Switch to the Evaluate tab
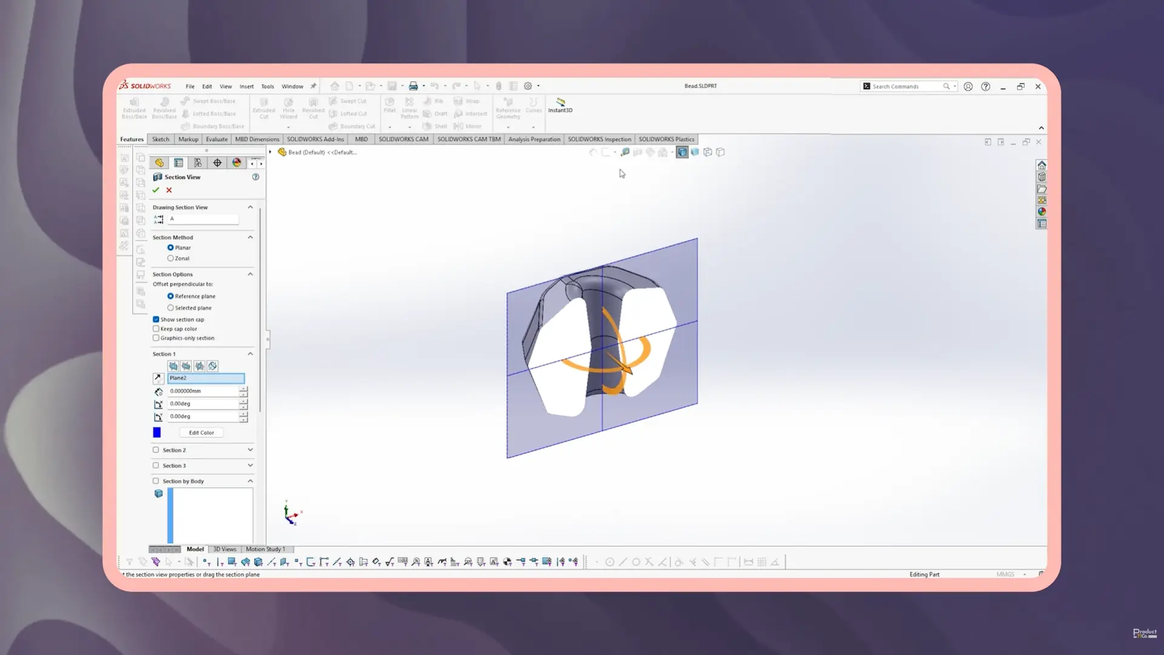Screen dimensions: 1164x655 [x=216, y=139]
